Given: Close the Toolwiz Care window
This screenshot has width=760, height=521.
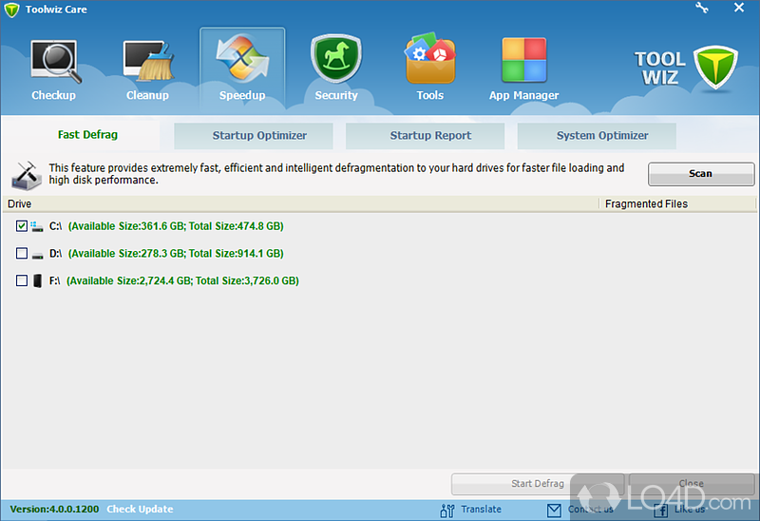Looking at the screenshot, I should tap(739, 8).
